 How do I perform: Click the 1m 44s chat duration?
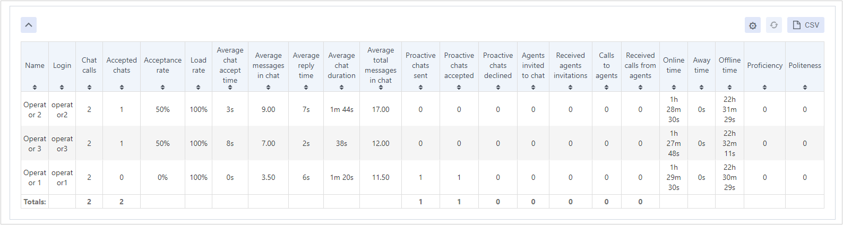341,109
